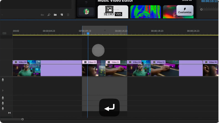Click the timecode display 00:00:10:11
The image size is (219, 123).
(x=210, y=1)
